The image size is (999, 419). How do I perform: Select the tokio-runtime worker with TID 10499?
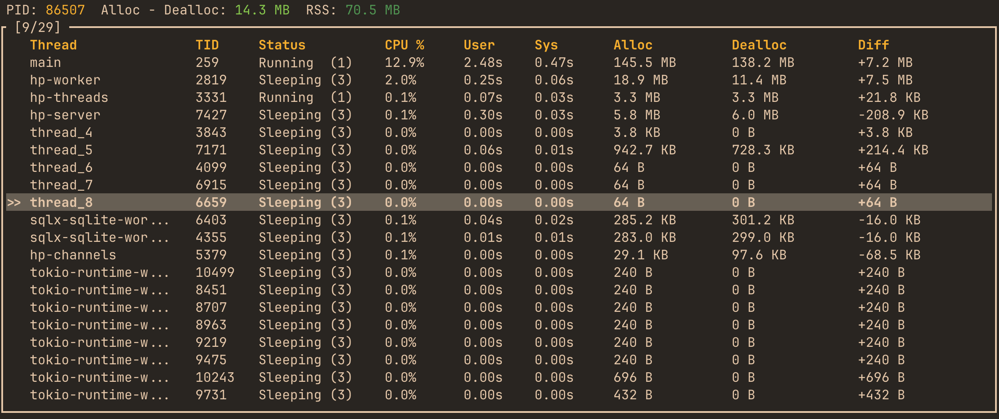tap(101, 272)
